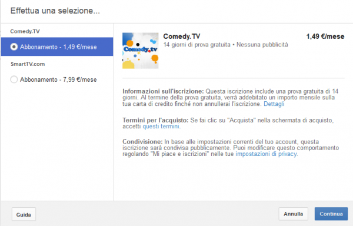Click the 'Effettua una selezione...' dialog title

coord(55,11)
